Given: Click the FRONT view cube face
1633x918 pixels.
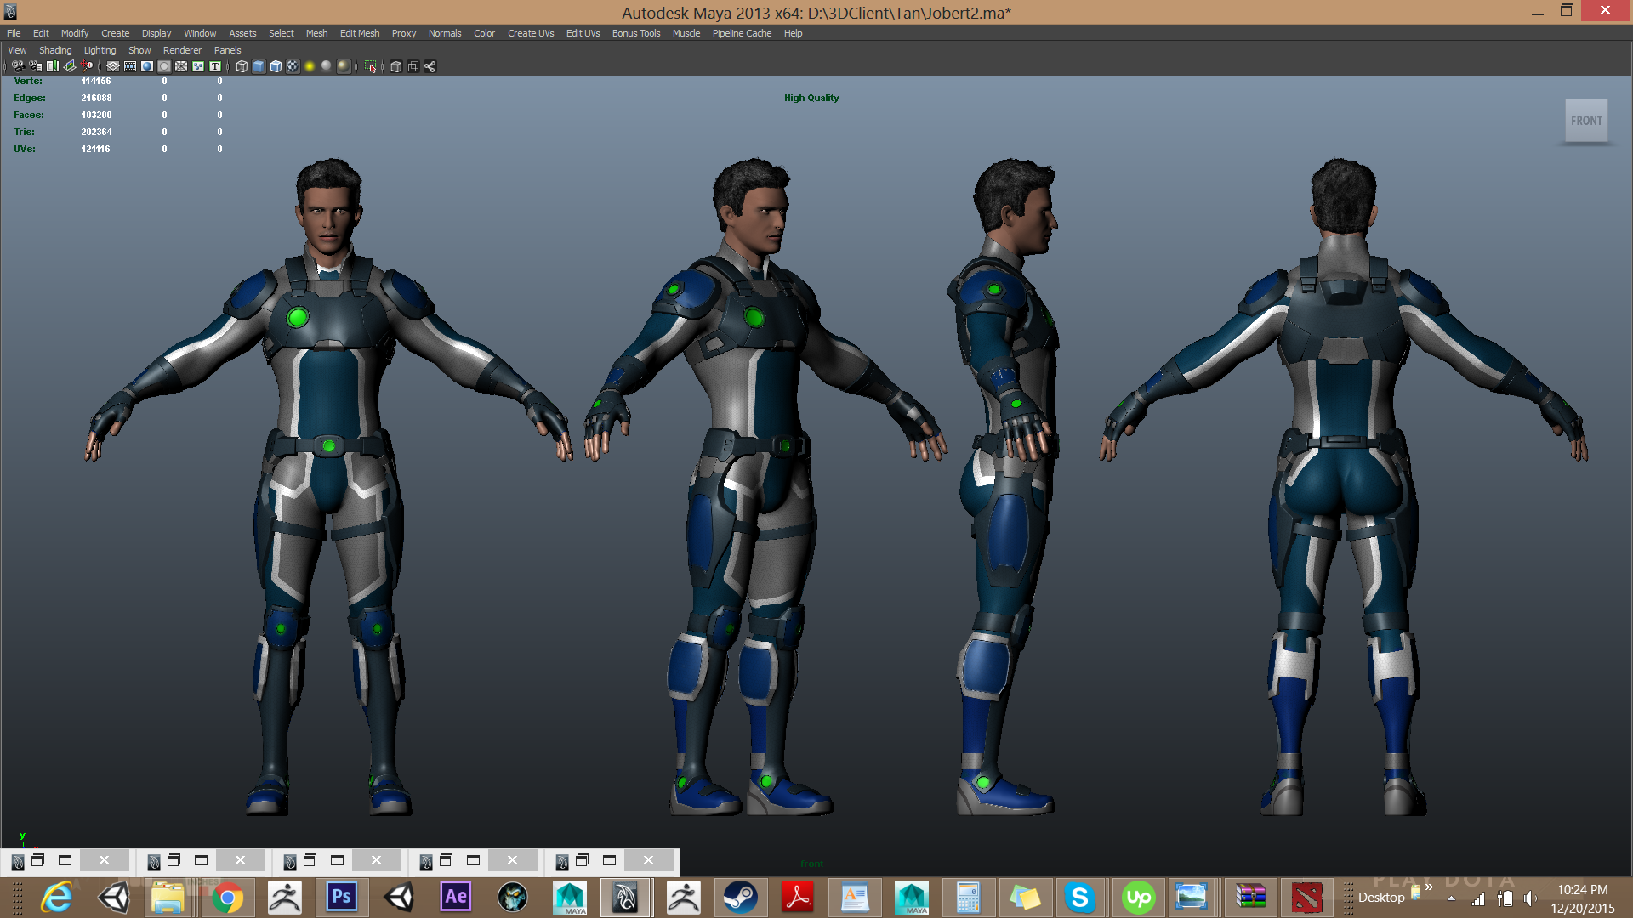Looking at the screenshot, I should point(1586,121).
